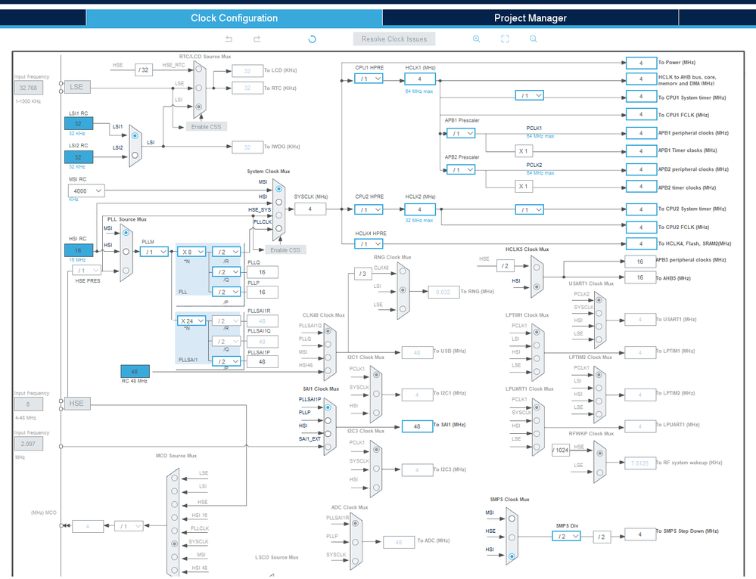The image size is (756, 579).
Task: Expand the PLL multiplier X 8 dropdown
Action: pos(191,252)
